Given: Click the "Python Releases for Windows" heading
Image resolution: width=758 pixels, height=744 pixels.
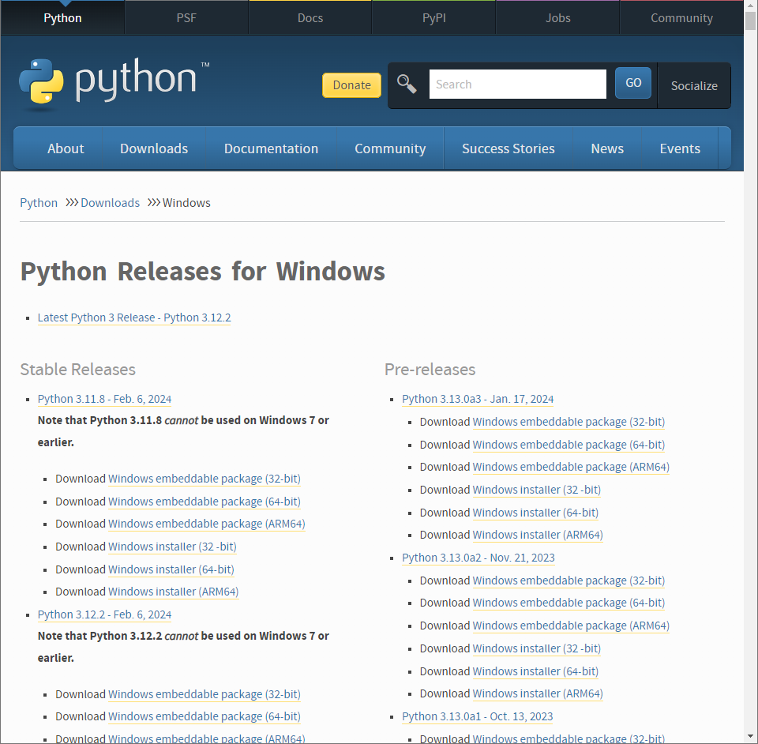Looking at the screenshot, I should (203, 271).
